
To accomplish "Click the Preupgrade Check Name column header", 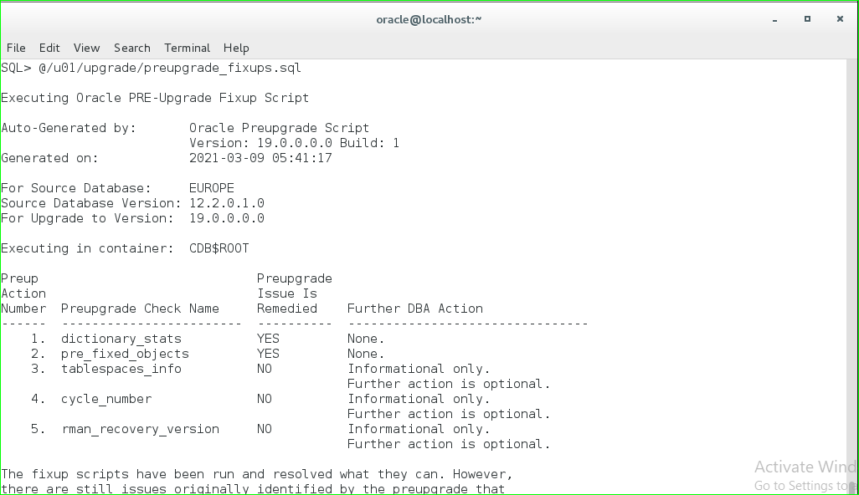I will point(140,309).
